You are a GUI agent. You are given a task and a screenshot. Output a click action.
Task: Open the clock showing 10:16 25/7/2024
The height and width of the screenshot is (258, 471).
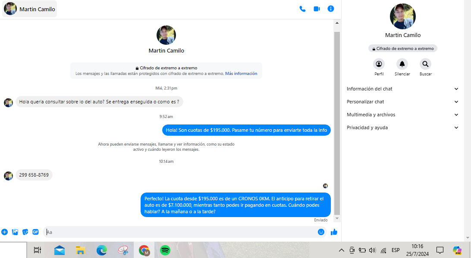[x=417, y=250]
